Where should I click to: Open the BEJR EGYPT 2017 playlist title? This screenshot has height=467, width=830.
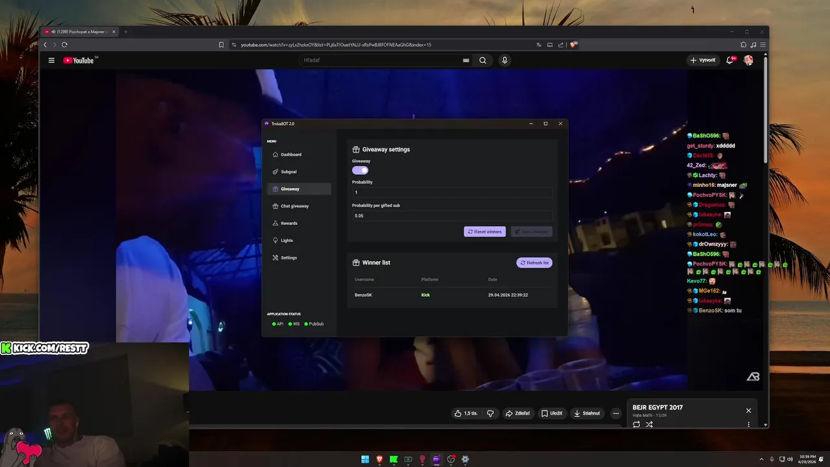[658, 407]
